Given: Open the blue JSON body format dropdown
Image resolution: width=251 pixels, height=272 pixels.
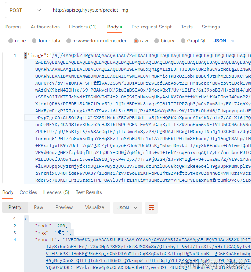Looking at the screenshot, I should tap(224, 41).
